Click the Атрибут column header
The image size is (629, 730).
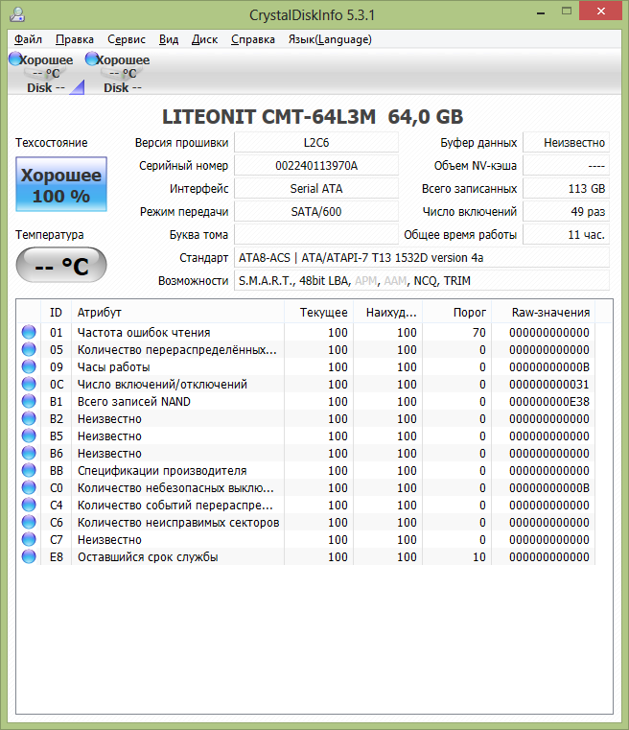(x=177, y=312)
